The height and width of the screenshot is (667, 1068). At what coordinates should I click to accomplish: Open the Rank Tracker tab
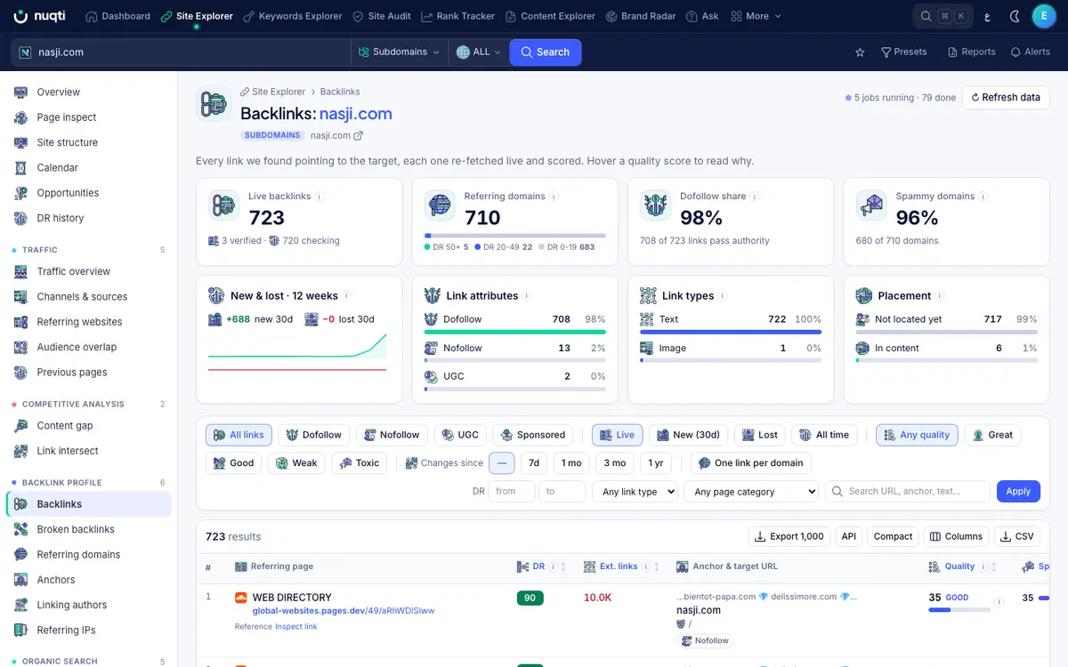(457, 16)
